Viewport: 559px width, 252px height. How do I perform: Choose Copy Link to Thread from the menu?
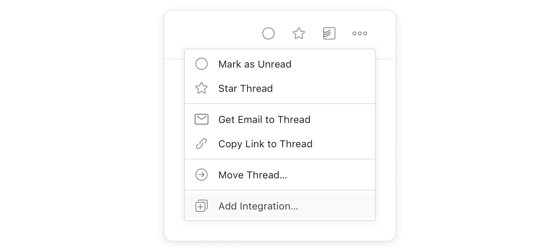(x=265, y=144)
